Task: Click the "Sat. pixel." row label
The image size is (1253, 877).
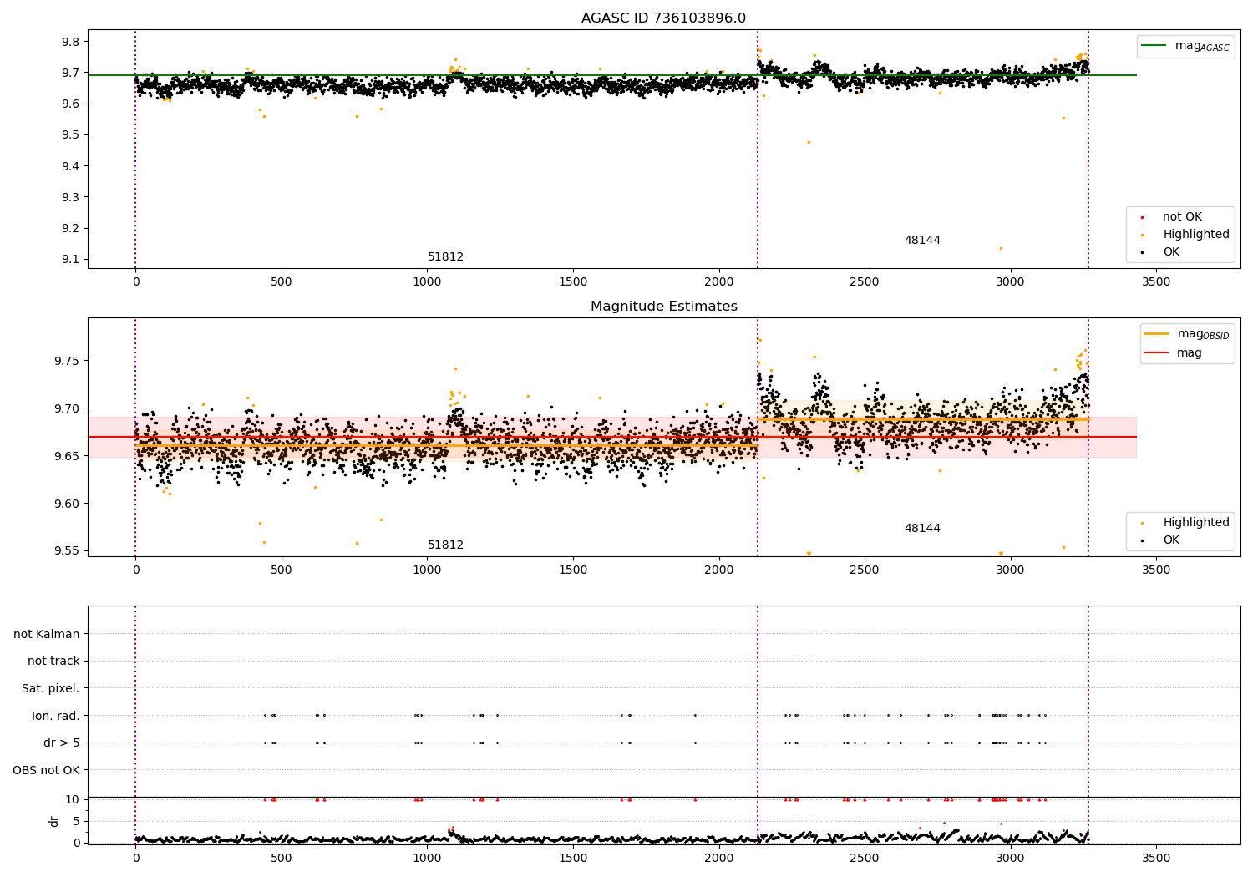Action: pyautogui.click(x=51, y=689)
